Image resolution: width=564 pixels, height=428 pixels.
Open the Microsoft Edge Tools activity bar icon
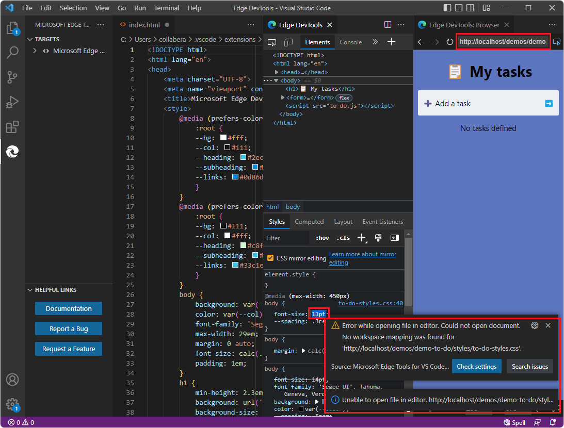pyautogui.click(x=12, y=152)
